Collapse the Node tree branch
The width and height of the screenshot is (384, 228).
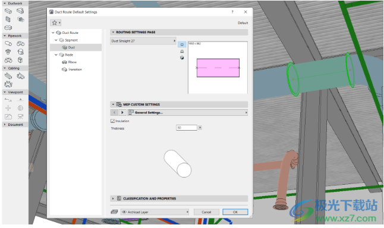point(56,55)
